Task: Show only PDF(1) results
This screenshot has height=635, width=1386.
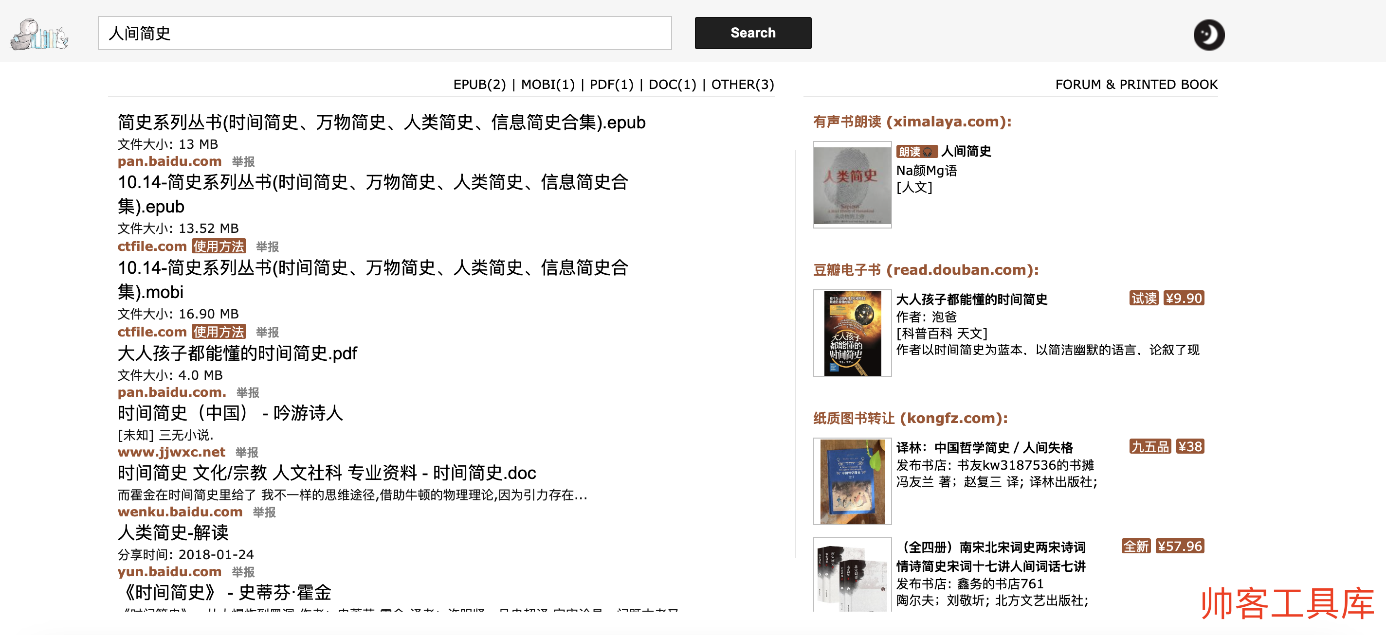Action: pyautogui.click(x=611, y=85)
